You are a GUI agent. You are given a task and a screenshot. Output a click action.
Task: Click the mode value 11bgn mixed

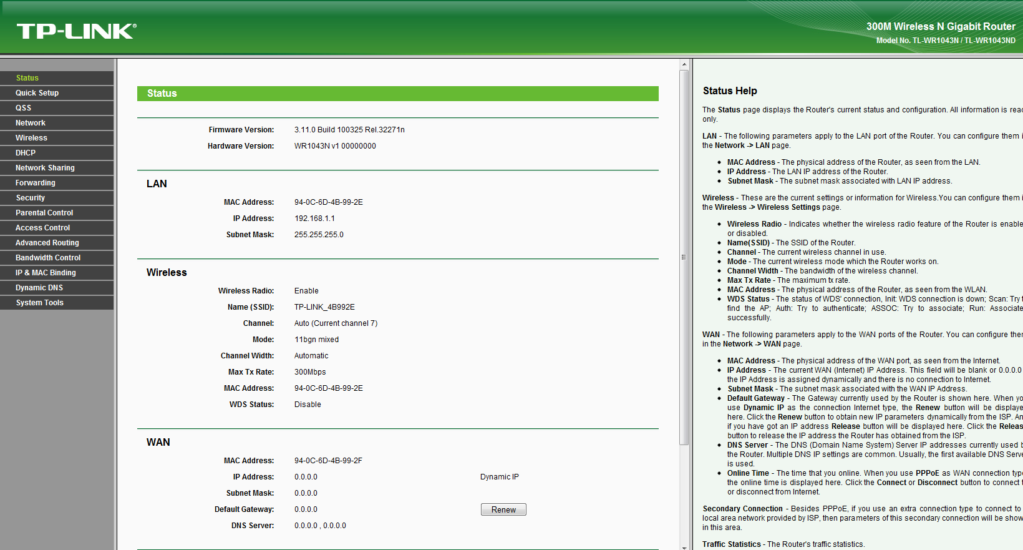(x=316, y=340)
